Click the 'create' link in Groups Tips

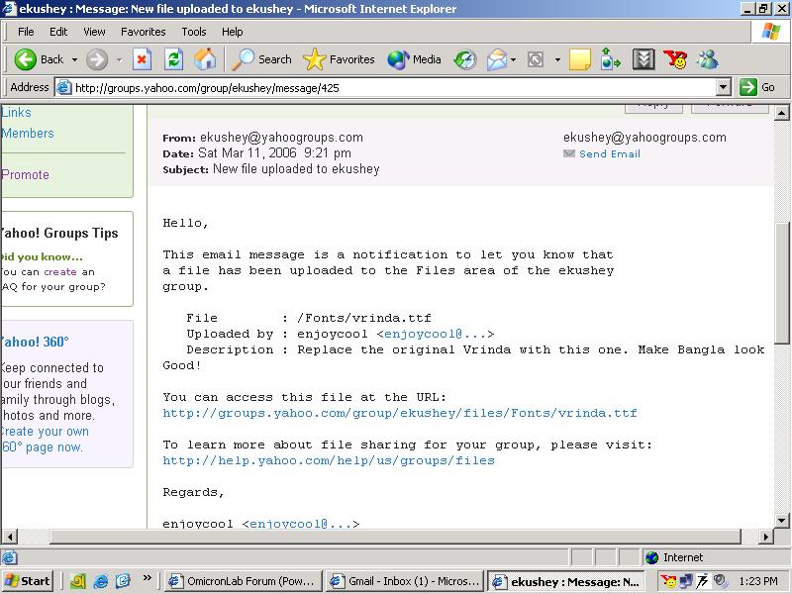60,271
